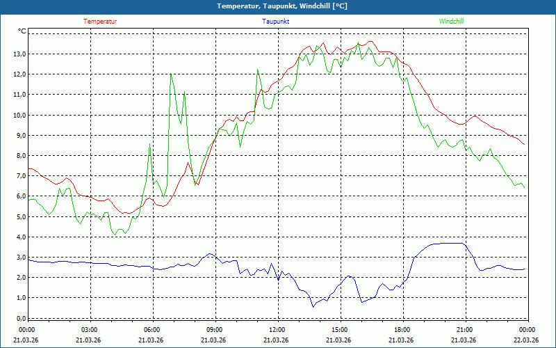Screen dimensions: 556x348
Task: Select the green "Windchill" legend label
Action: [x=452, y=22]
